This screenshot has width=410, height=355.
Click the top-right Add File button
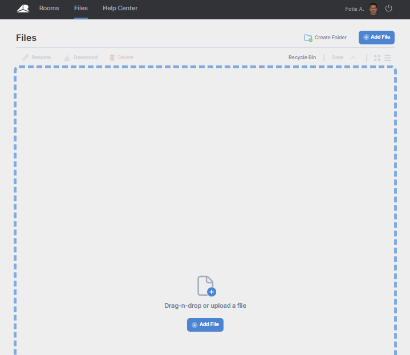pyautogui.click(x=376, y=38)
